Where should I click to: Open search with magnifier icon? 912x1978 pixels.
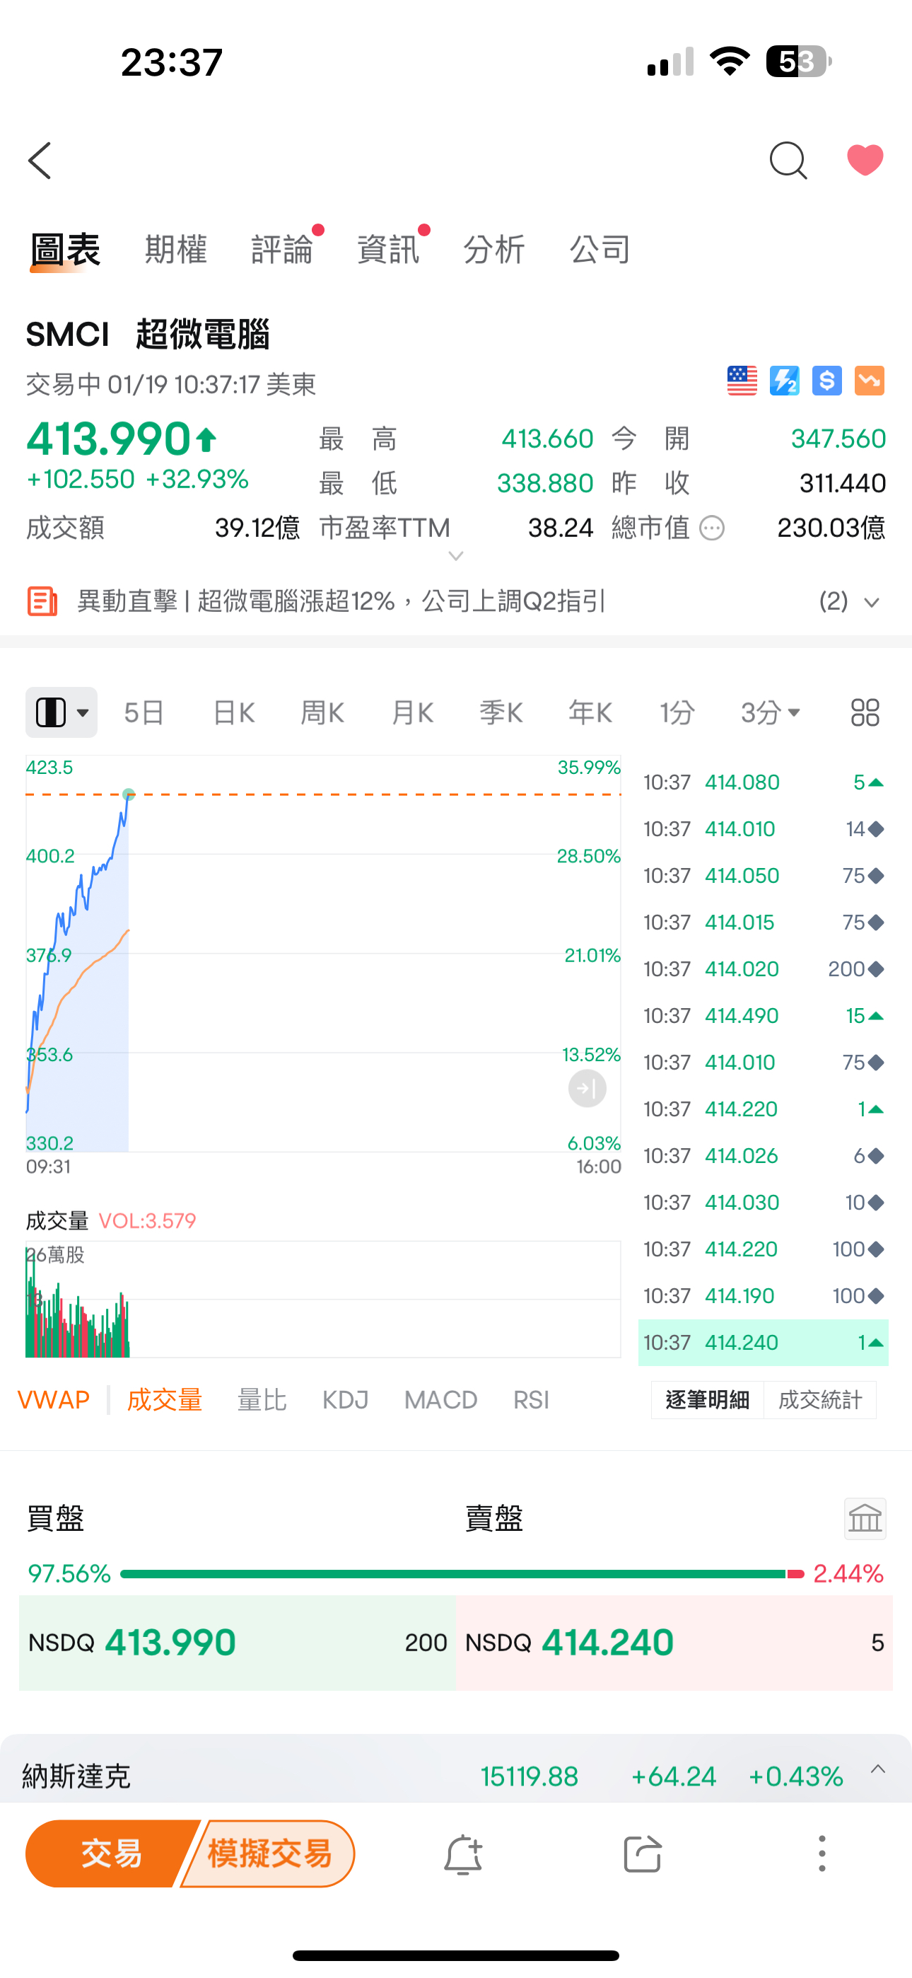(788, 161)
